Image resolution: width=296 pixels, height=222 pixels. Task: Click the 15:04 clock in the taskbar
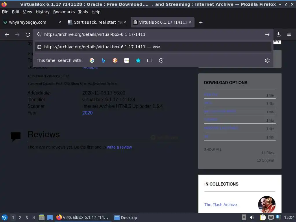coord(289,217)
